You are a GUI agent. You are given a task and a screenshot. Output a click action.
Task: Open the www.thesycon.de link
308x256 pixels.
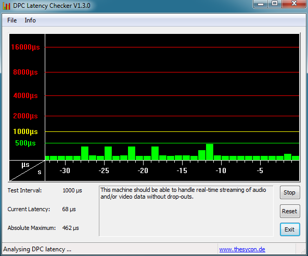point(242,249)
